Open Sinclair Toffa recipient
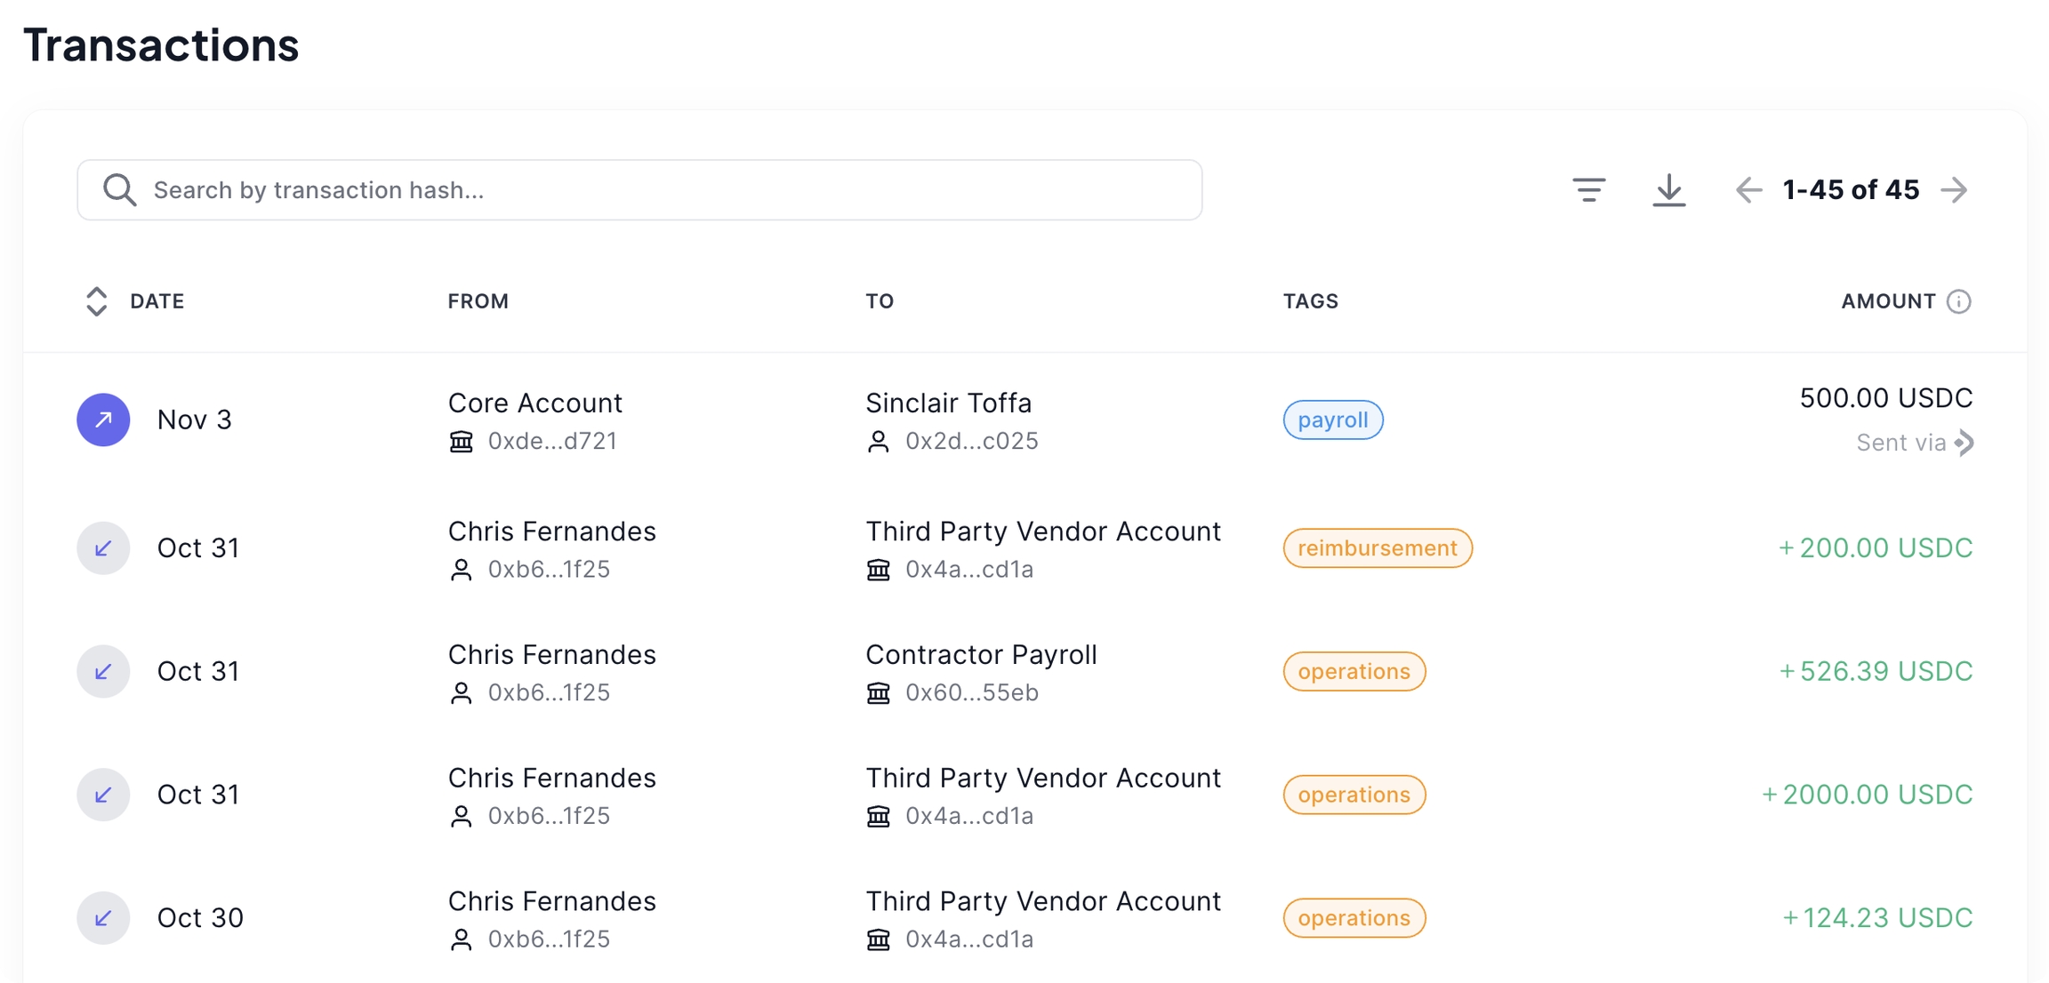Screen dimensions: 2049x983 [x=948, y=403]
